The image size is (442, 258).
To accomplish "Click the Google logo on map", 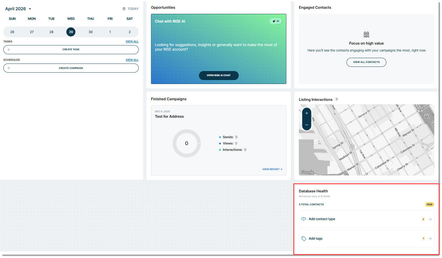I will [x=308, y=172].
